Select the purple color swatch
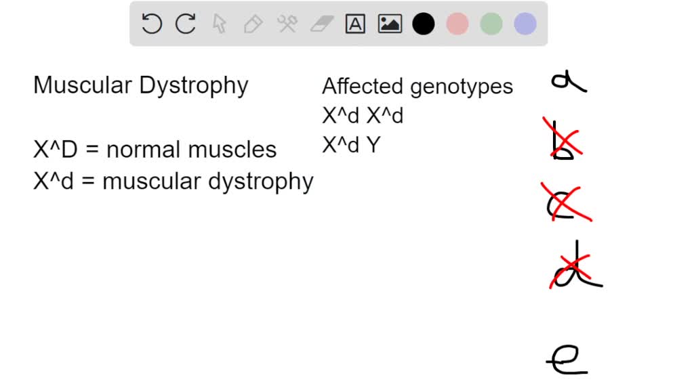Screen dimensions: 694x390 (525, 24)
